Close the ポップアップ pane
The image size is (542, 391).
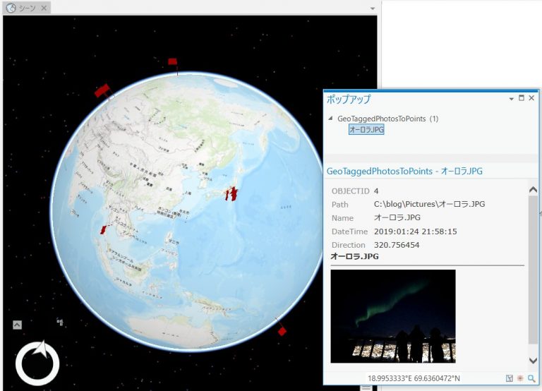coord(531,98)
